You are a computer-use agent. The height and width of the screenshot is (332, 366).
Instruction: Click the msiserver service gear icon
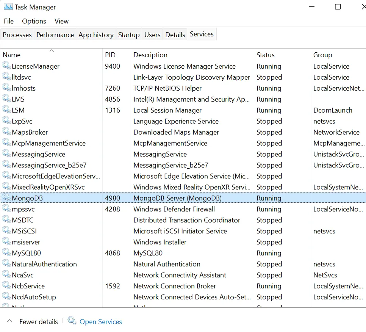(6, 241)
